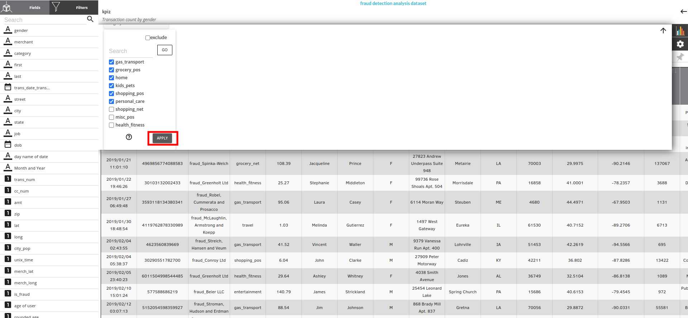This screenshot has height=318, width=688.
Task: Uncheck gas_transport category
Action: tap(111, 62)
